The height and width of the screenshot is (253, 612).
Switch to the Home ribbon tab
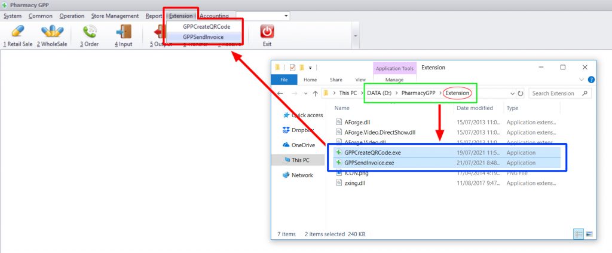pos(310,80)
